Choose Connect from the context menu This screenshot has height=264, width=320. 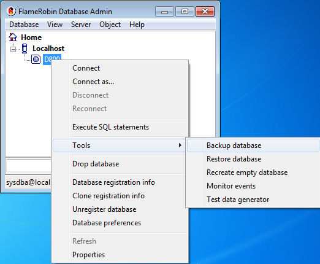[120, 68]
